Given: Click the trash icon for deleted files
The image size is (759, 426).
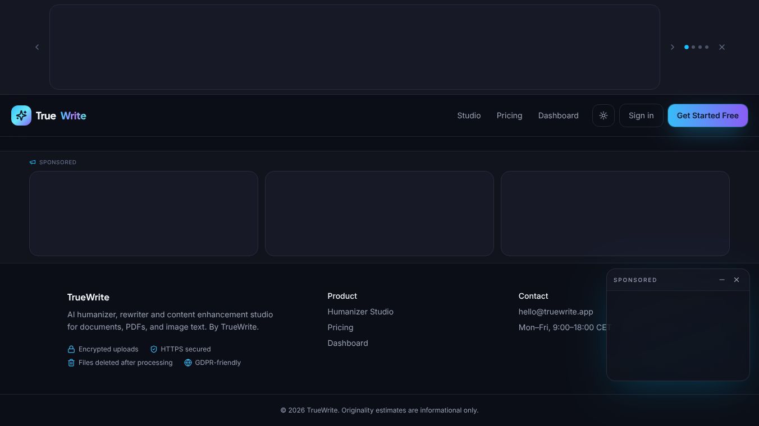Looking at the screenshot, I should [71, 363].
